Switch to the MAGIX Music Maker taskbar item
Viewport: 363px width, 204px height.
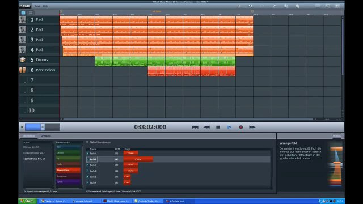tap(116, 201)
